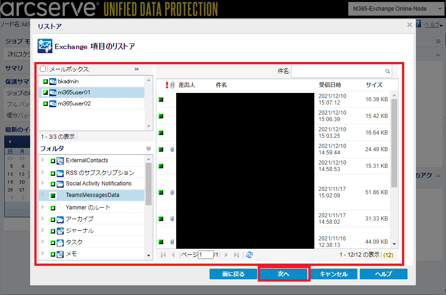Click the page number input field
Image resolution: width=446 pixels, height=295 pixels.
coord(206,255)
